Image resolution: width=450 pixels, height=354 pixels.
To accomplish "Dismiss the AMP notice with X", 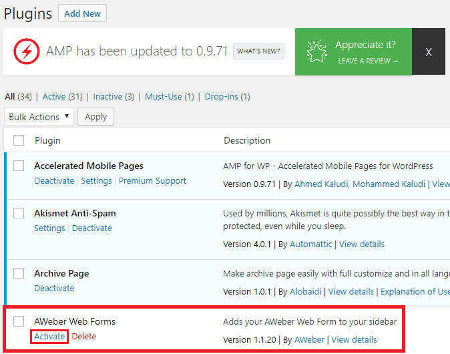I will point(429,51).
